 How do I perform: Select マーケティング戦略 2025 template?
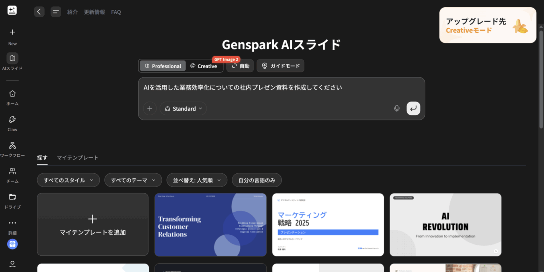[328, 224]
